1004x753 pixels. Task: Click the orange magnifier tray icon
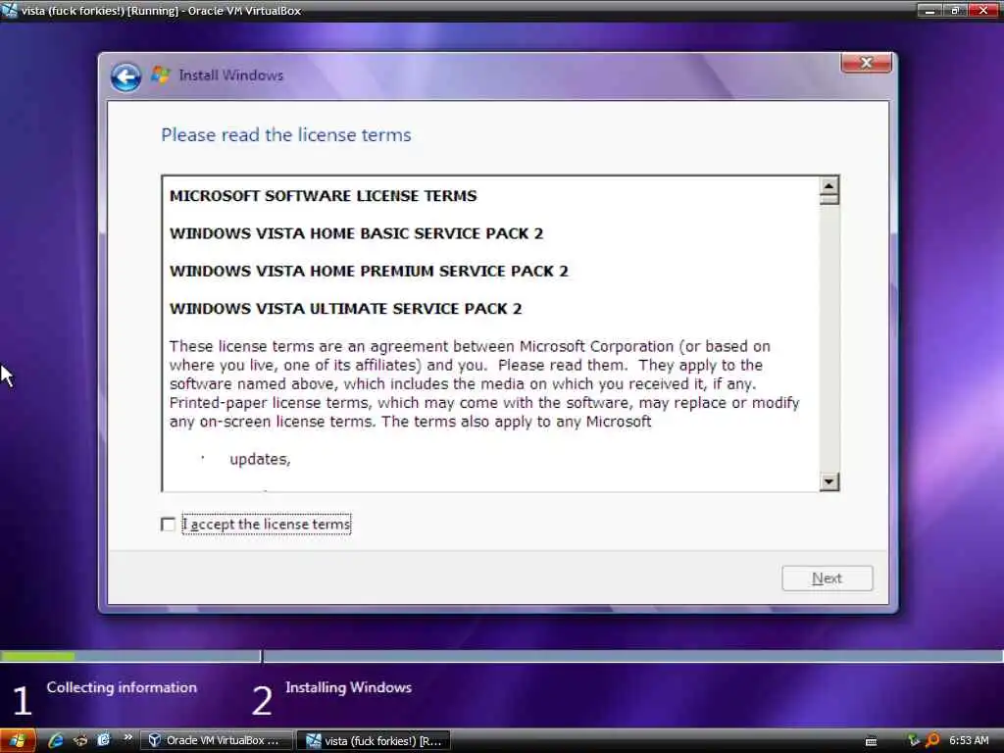(932, 741)
